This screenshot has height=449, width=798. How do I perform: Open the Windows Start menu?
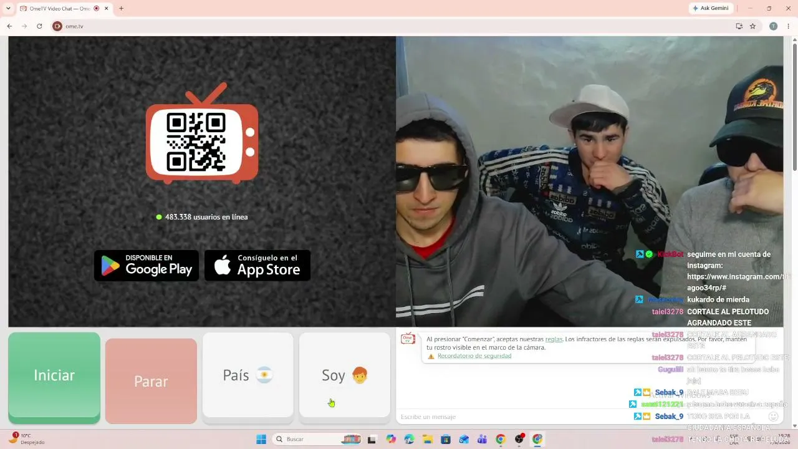point(261,439)
